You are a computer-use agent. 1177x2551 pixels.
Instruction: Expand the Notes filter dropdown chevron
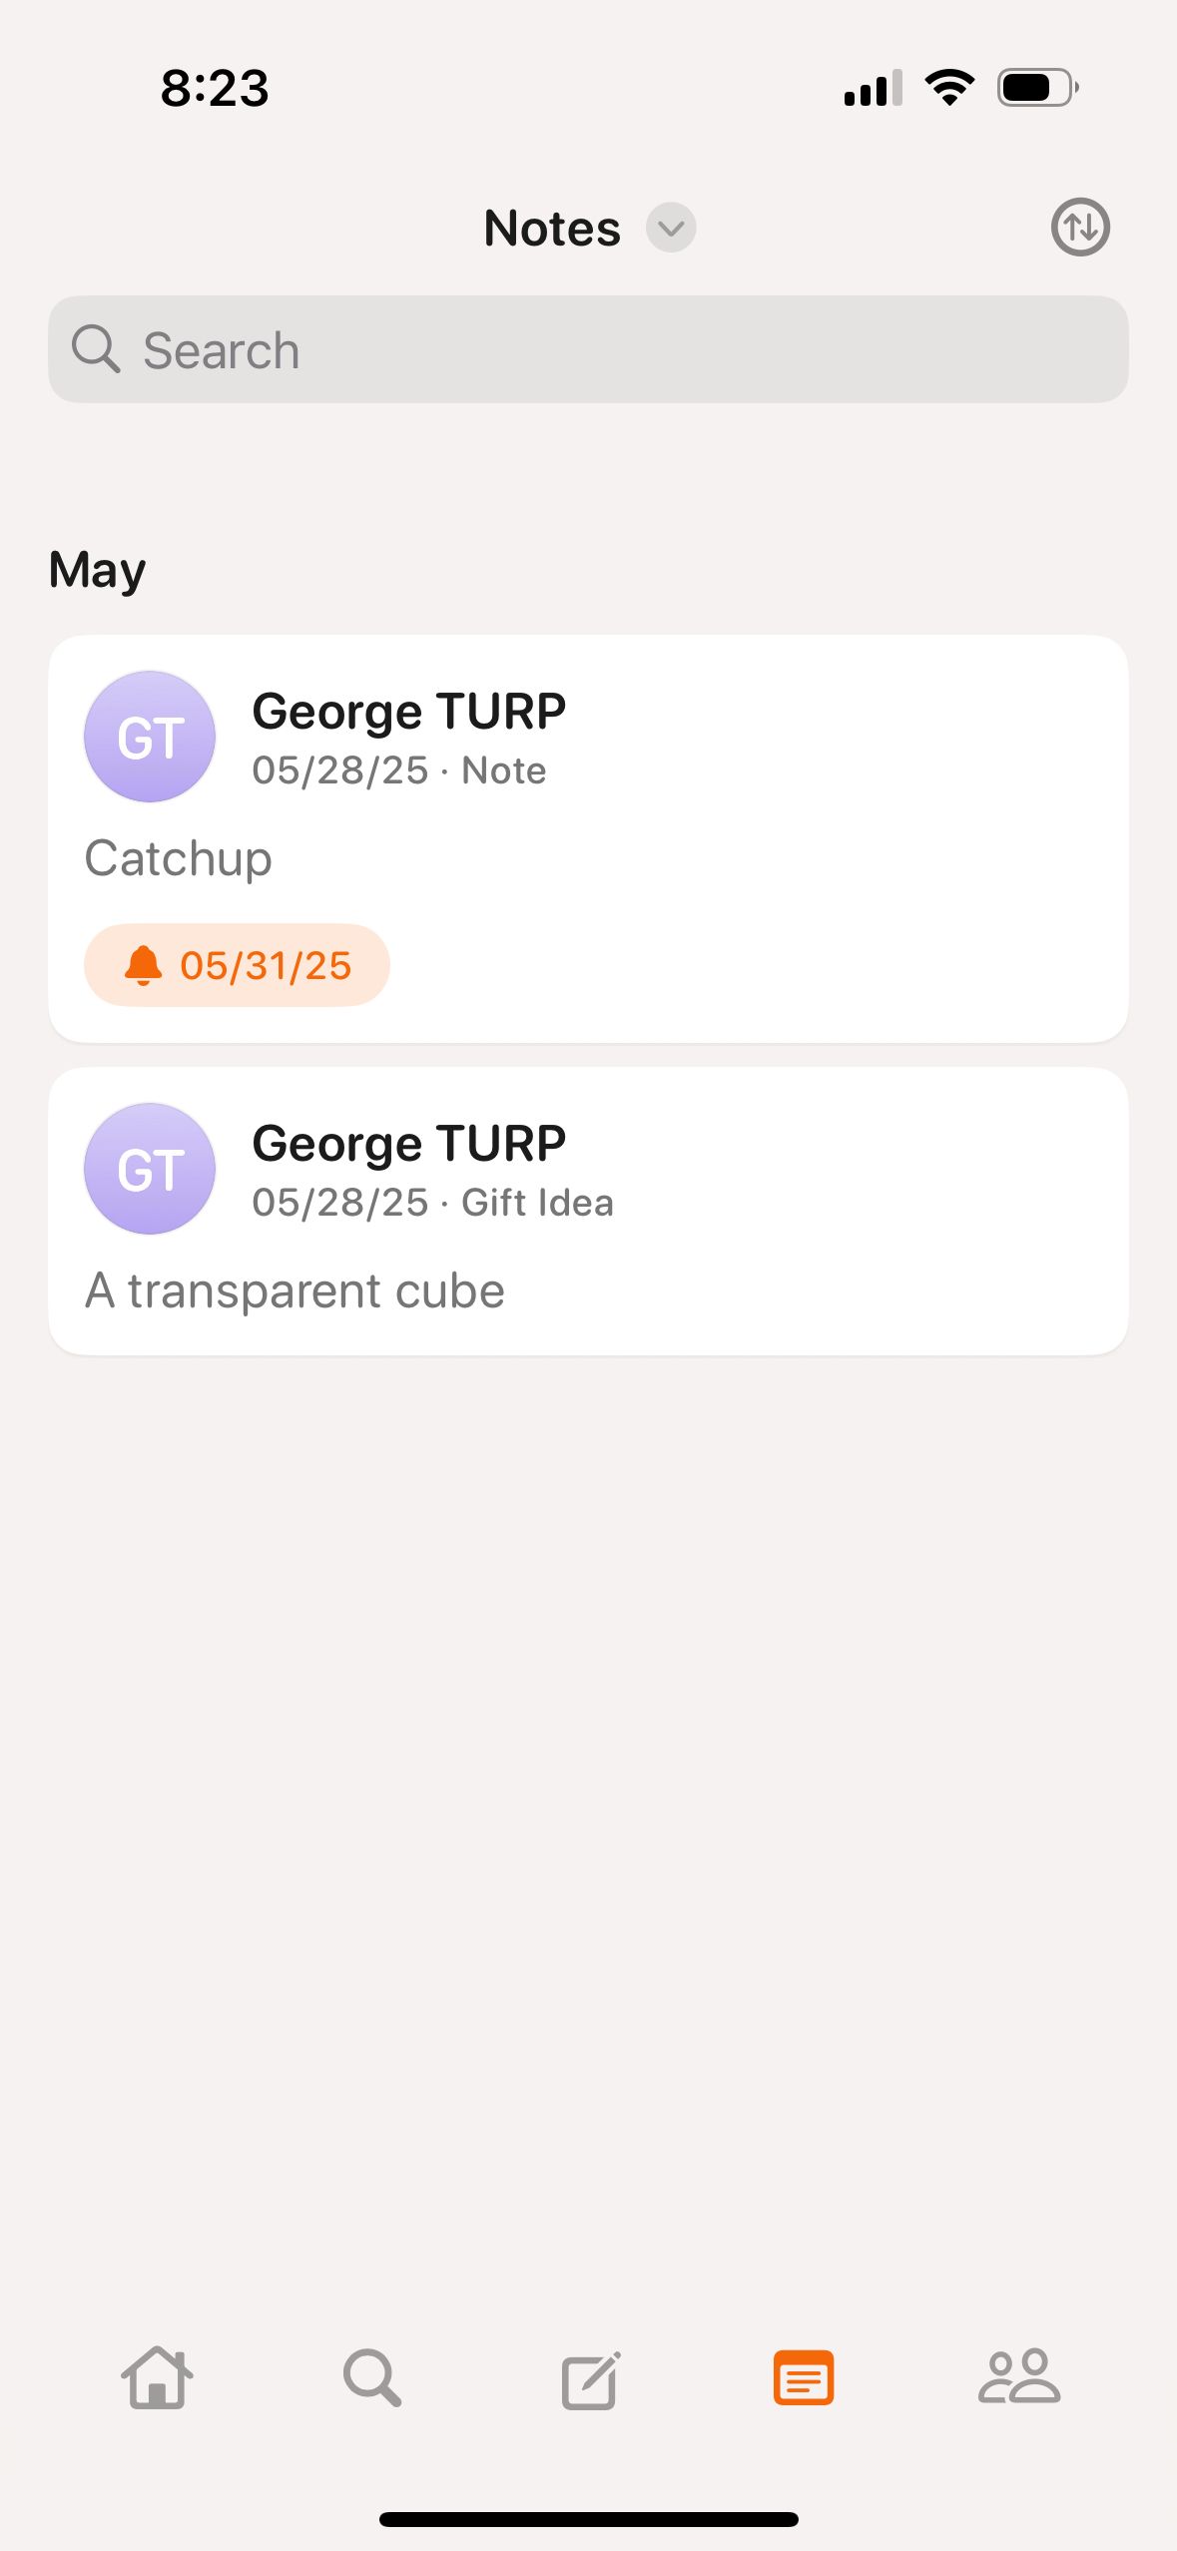[671, 228]
